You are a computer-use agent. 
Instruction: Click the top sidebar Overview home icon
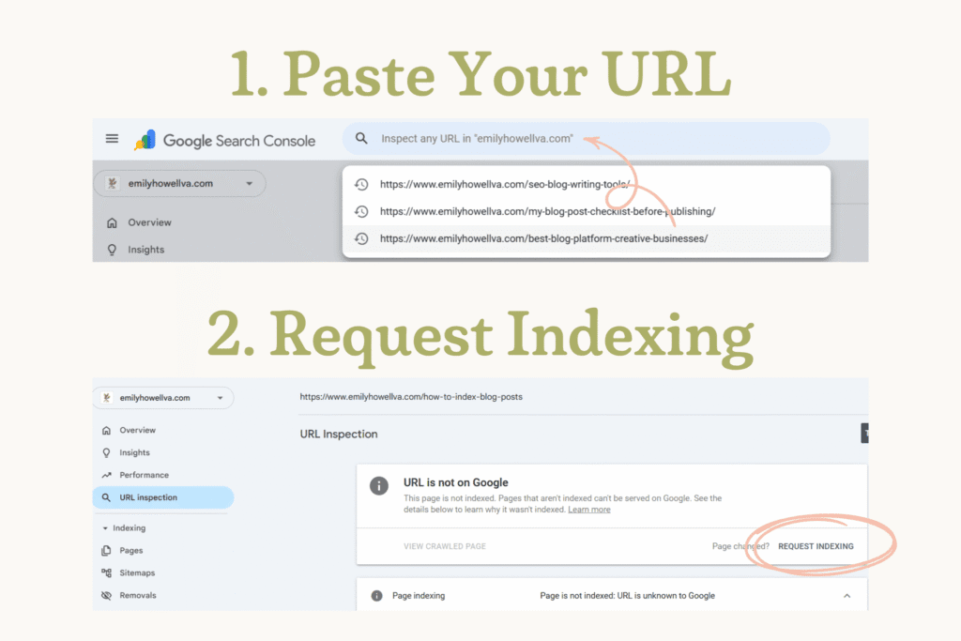[112, 222]
